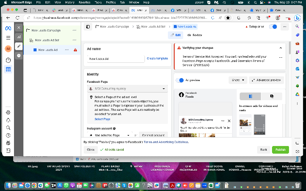This screenshot has width=306, height=191.
Task: Open ellipsis menu next to ad toggle
Action: tap(284, 27)
